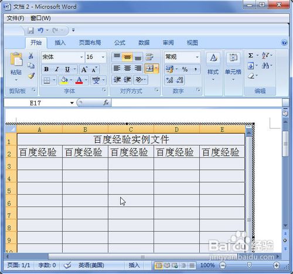Open the 常规 number format dropdown
293x274 pixels.
click(197, 57)
